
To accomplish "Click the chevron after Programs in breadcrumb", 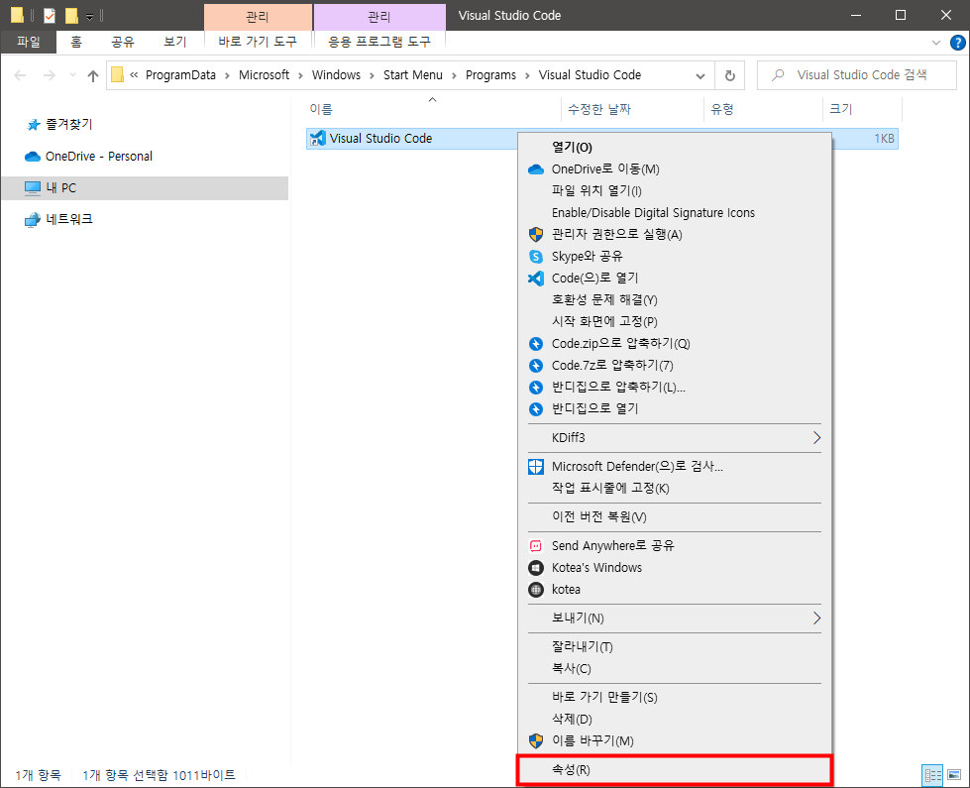I will coord(527,75).
